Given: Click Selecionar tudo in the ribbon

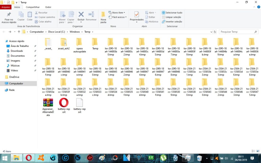Looking at the screenshot, I should click(x=172, y=13).
